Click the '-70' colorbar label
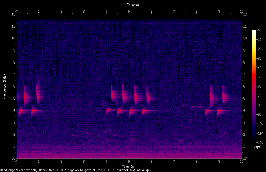This screenshot has width=266, height=172. coord(259,96)
